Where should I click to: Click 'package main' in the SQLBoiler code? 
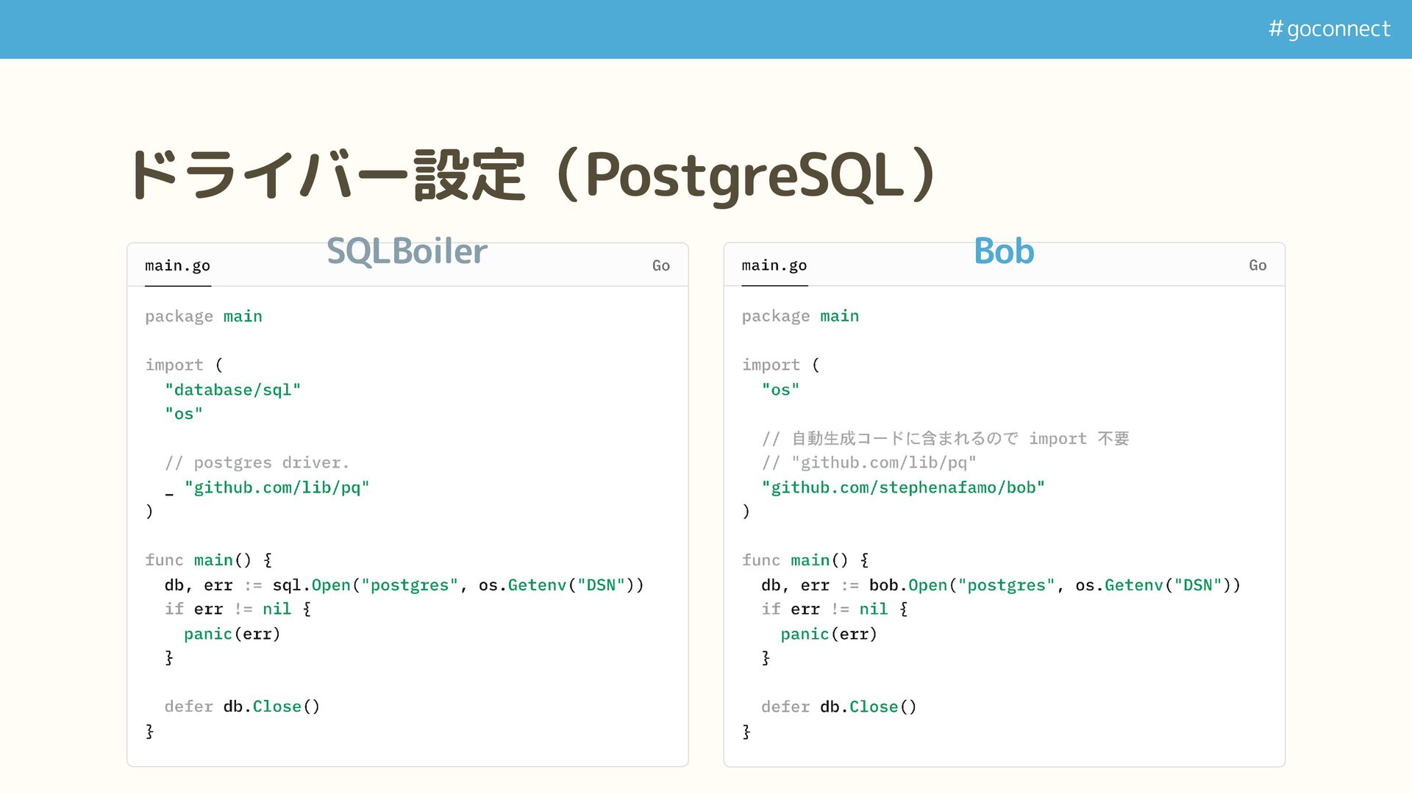tap(204, 316)
